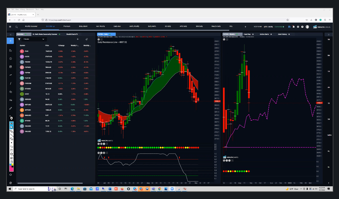Open File Explorer from the taskbar
The image size is (339, 199).
(x=78, y=189)
